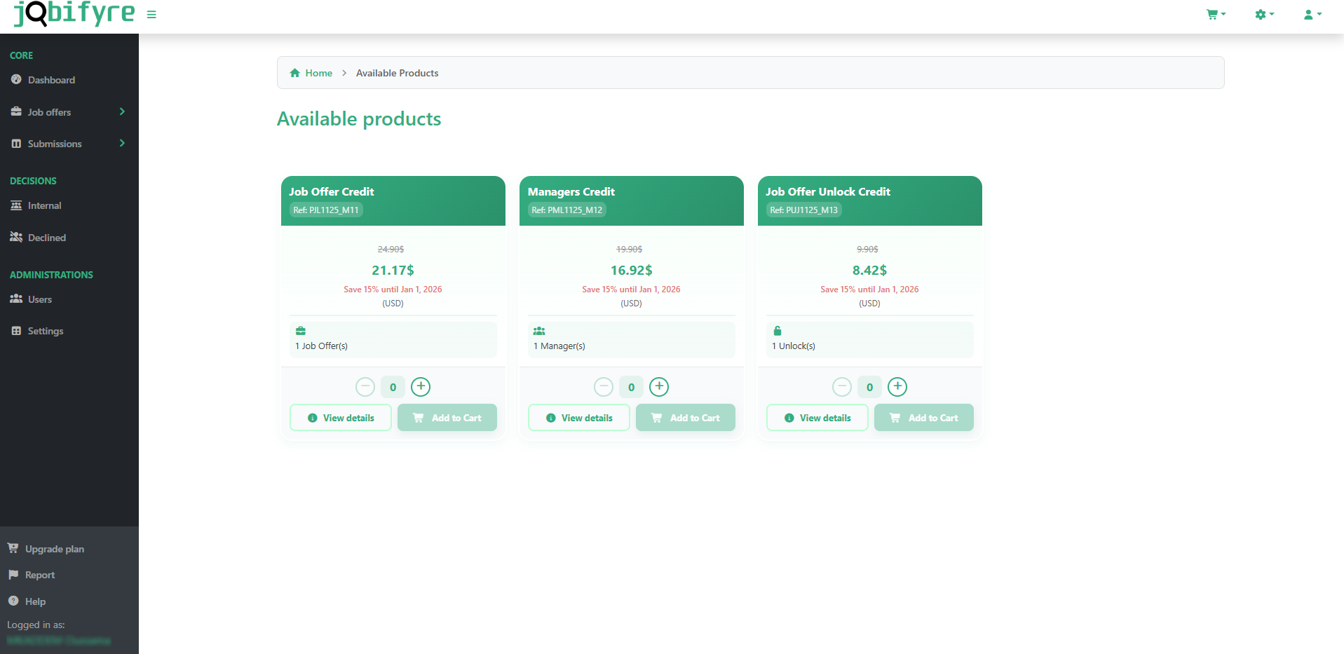Open the settings gear dropdown

[x=1263, y=14]
